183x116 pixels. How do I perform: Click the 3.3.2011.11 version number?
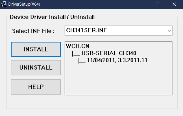pos(132,60)
